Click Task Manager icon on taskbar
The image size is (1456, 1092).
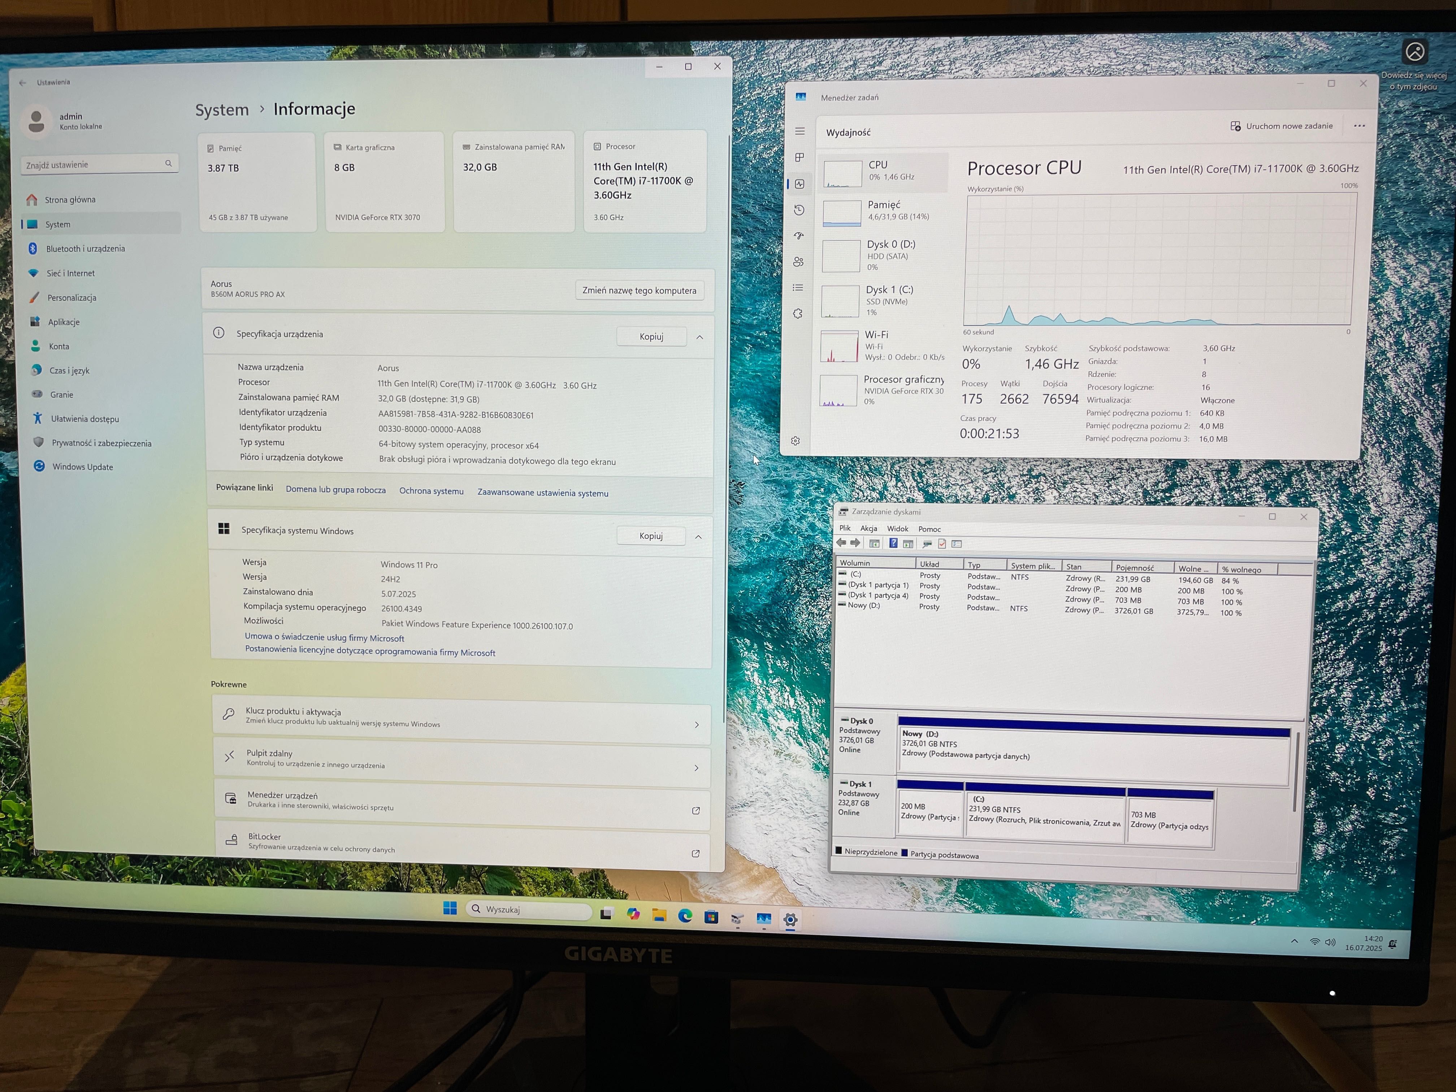click(763, 918)
